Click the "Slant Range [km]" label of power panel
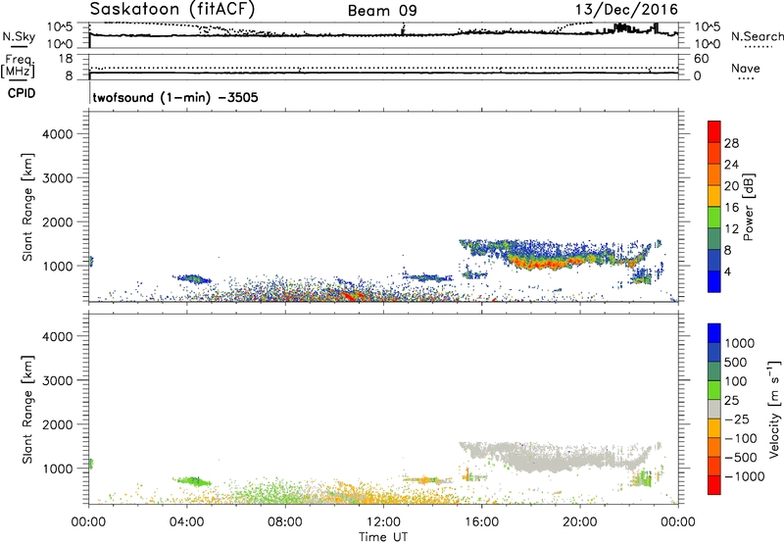Screen dimensions: 784x543 click(x=27, y=207)
